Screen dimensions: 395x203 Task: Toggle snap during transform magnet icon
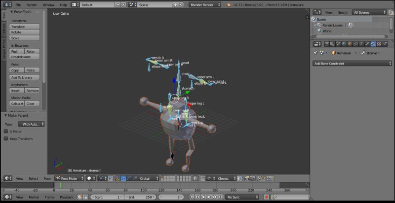tap(202, 178)
